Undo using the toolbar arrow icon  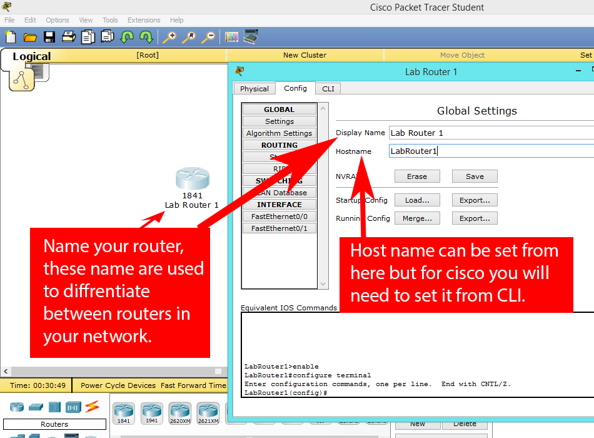coord(127,37)
